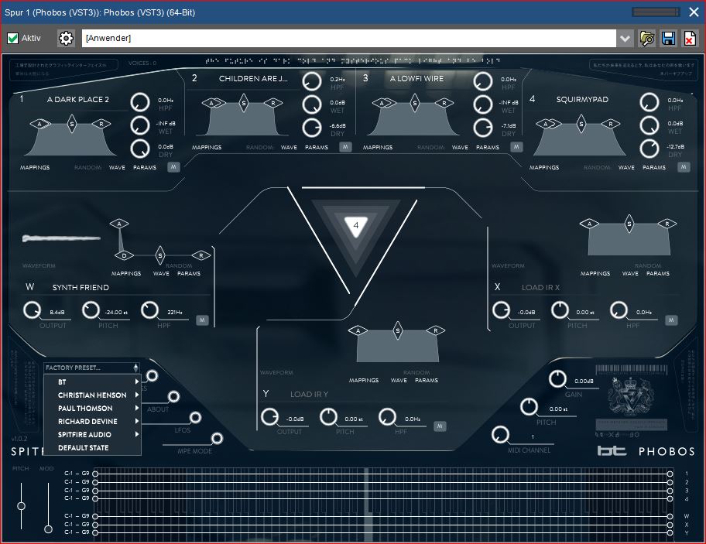Click the DRY knob of slot 2
This screenshot has height=544, width=706.
coord(311,128)
